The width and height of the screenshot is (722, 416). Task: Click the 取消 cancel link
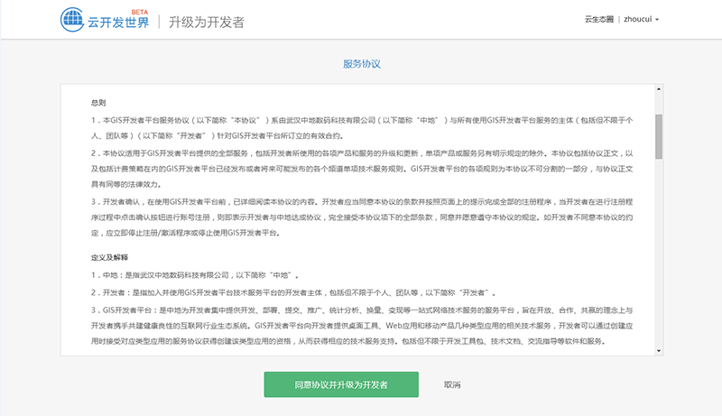click(x=452, y=384)
